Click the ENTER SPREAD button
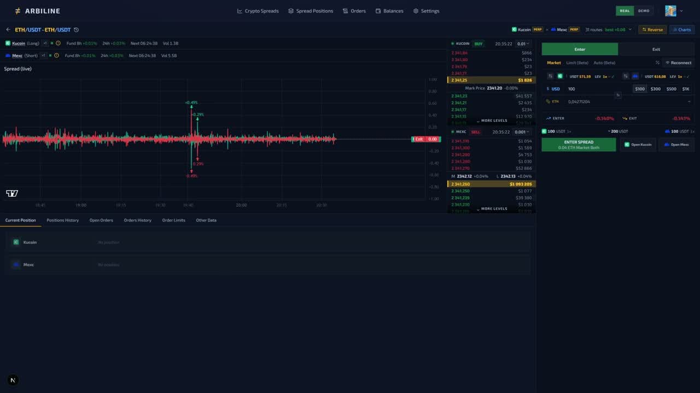The image size is (700, 393). coord(579,145)
